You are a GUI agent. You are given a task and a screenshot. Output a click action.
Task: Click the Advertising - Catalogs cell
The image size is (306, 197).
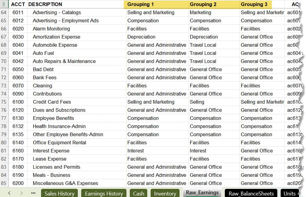tap(77, 12)
